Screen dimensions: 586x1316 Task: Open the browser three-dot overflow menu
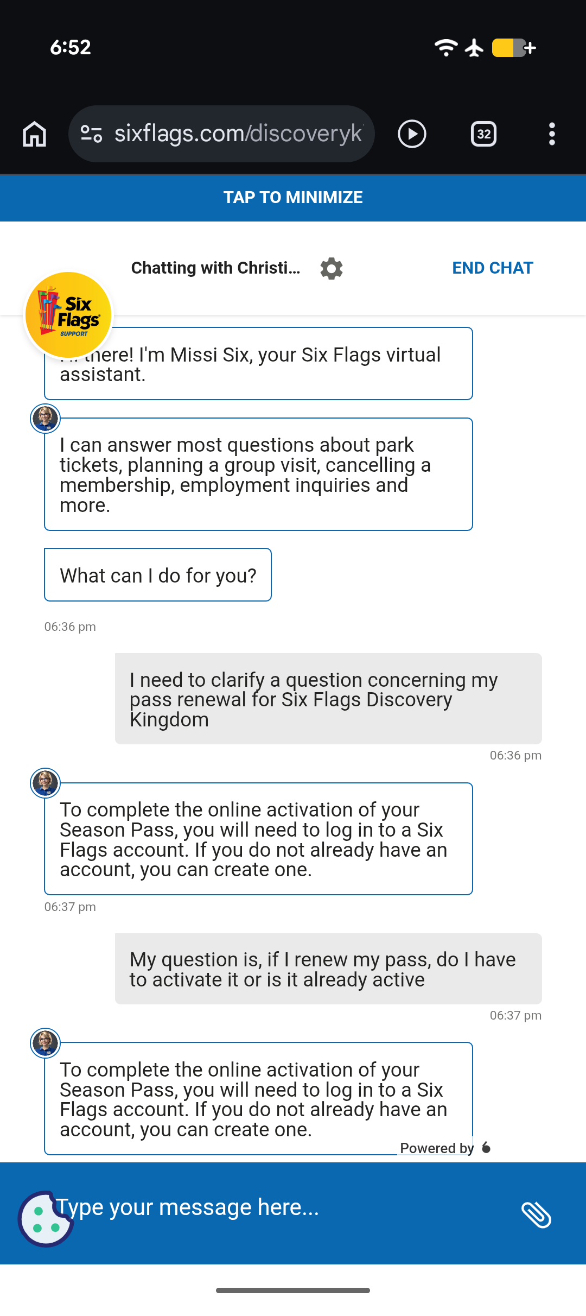coord(552,134)
